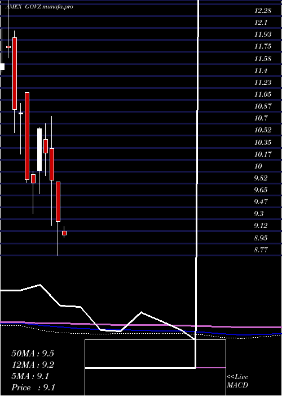Click the 8.95 price axis label
This screenshot has width=282, height=396.
coord(261,238)
